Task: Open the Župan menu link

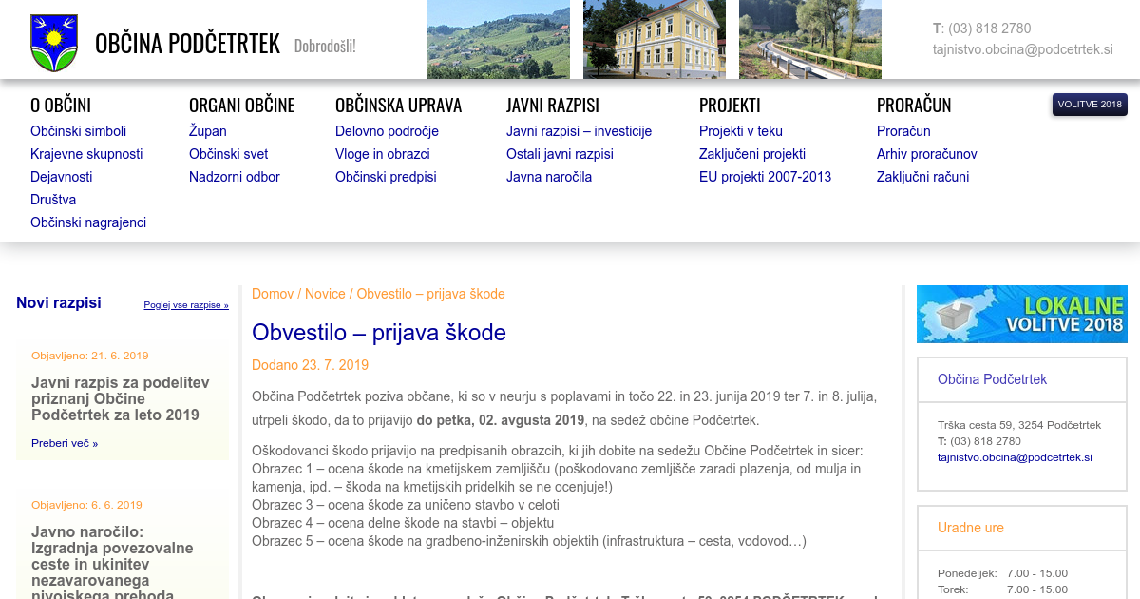Action: coord(207,131)
